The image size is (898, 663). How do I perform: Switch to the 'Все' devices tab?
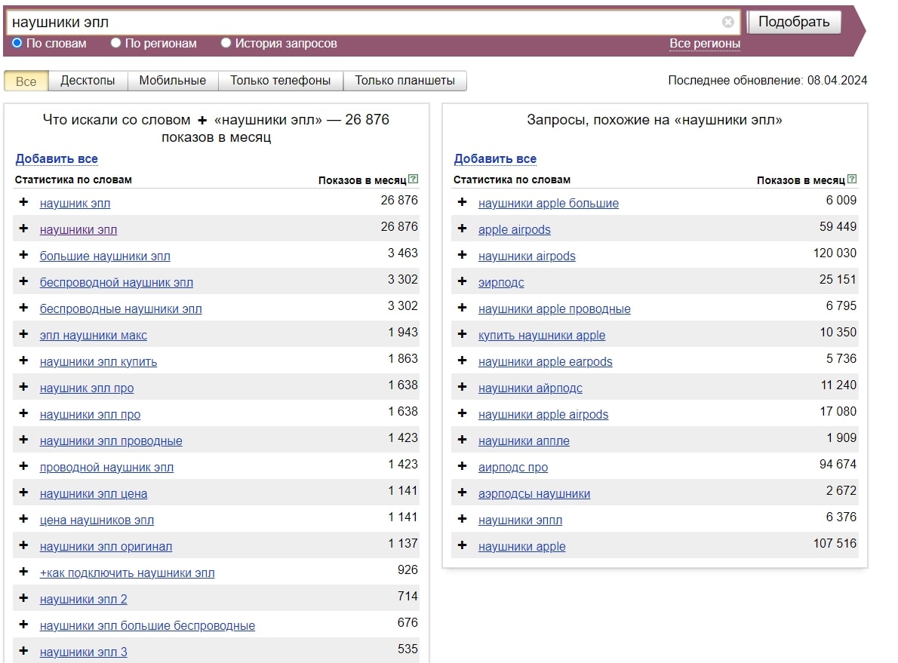26,81
